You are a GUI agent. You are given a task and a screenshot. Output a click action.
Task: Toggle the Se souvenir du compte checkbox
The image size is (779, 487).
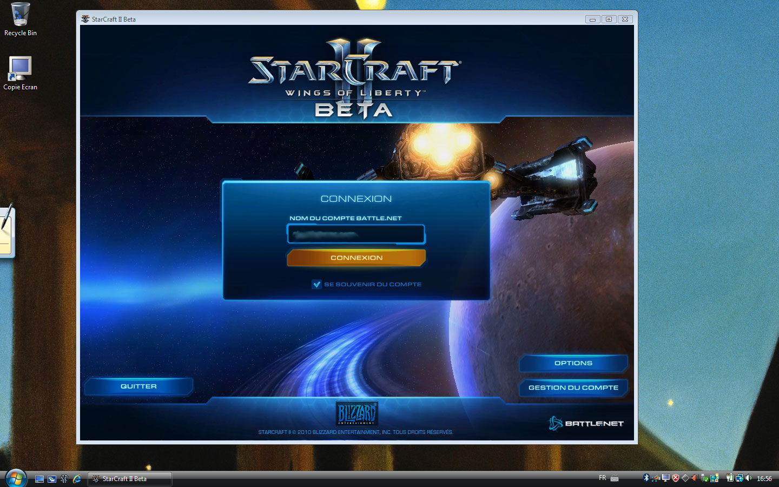point(316,284)
